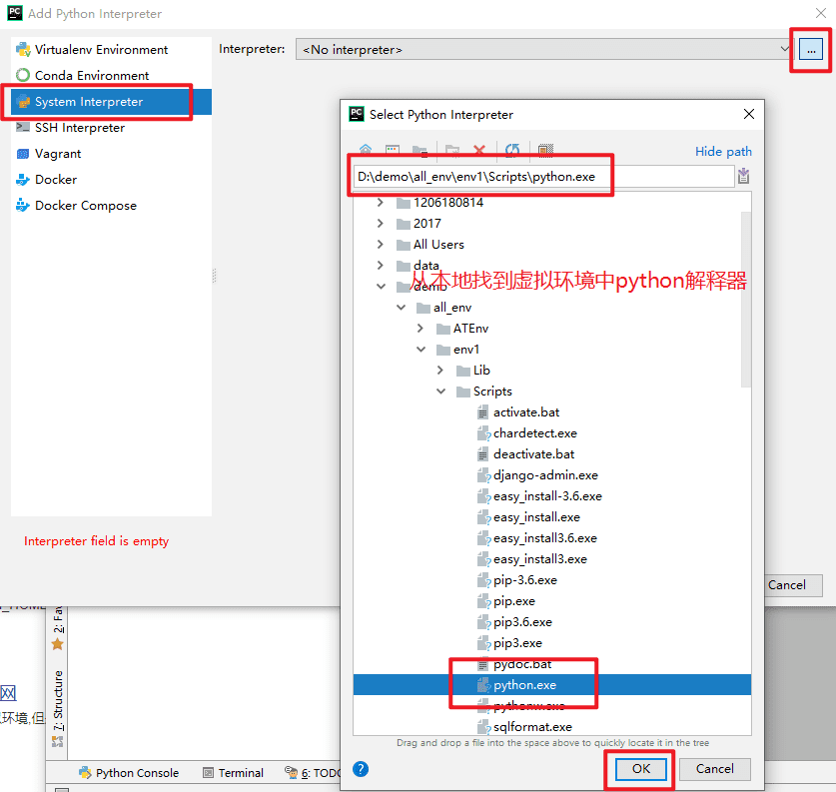This screenshot has height=792, width=836.
Task: Click the Docker whale icon
Action: (x=23, y=180)
